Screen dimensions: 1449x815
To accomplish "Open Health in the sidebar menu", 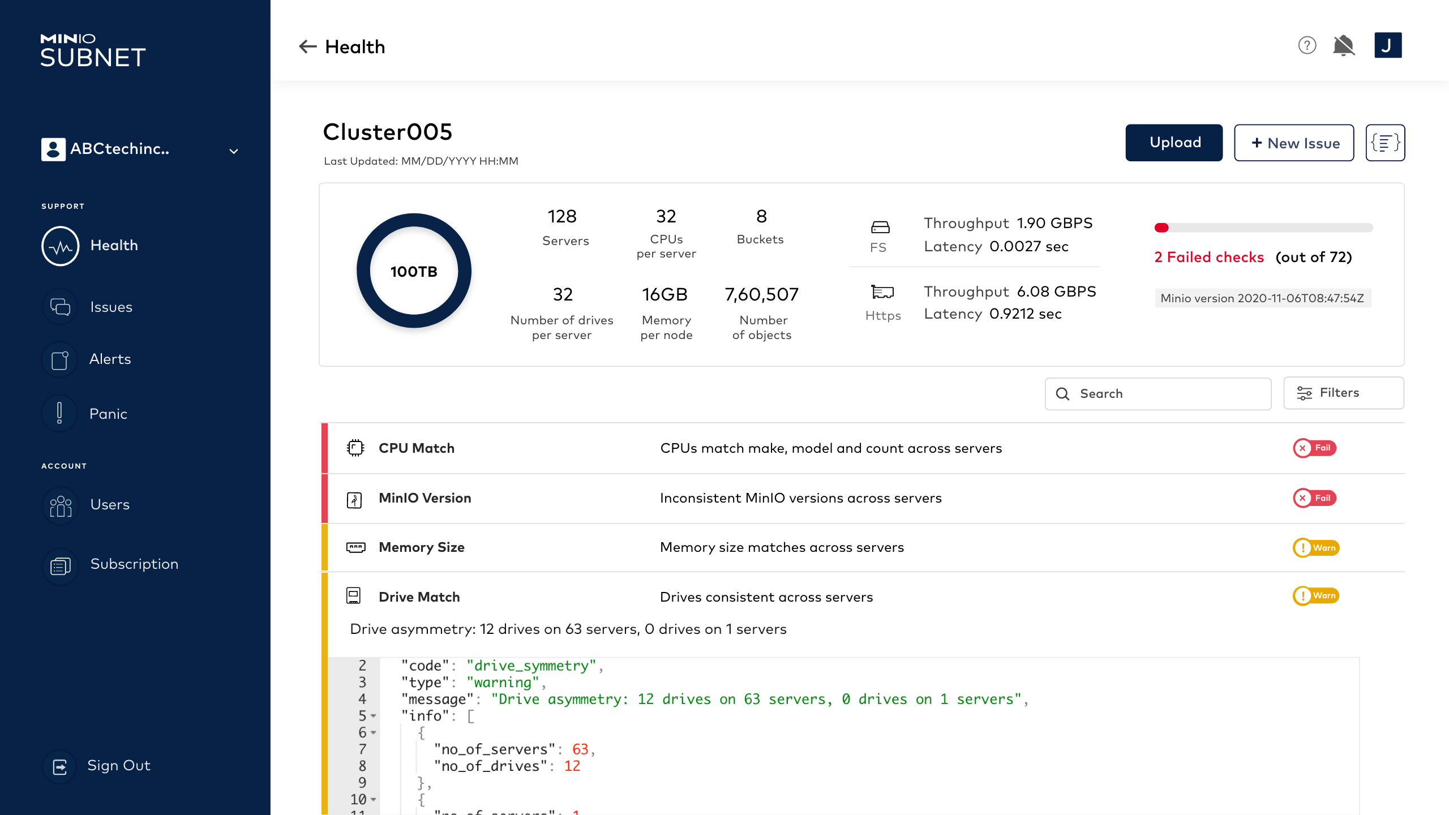I will tap(114, 245).
